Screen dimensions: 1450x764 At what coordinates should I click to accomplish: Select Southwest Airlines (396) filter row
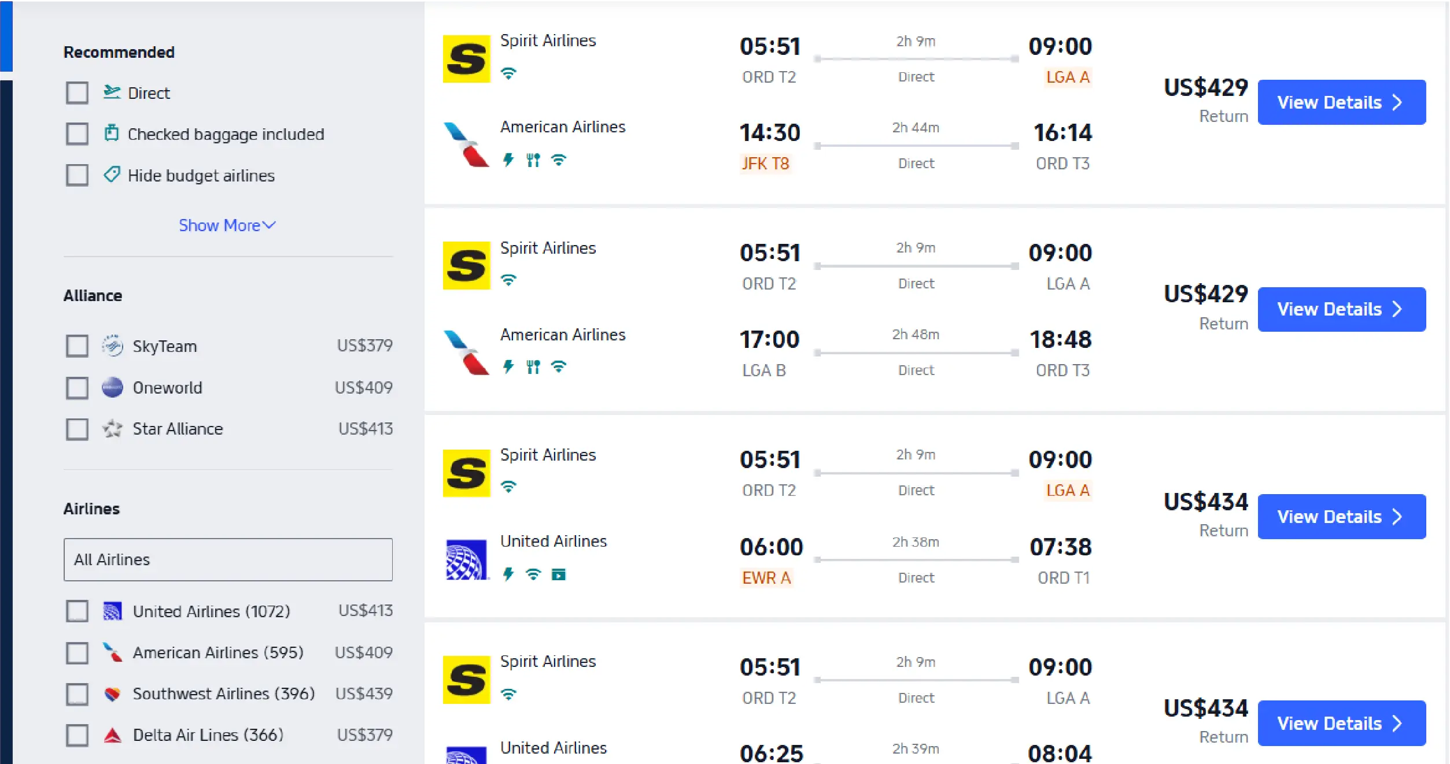223,693
